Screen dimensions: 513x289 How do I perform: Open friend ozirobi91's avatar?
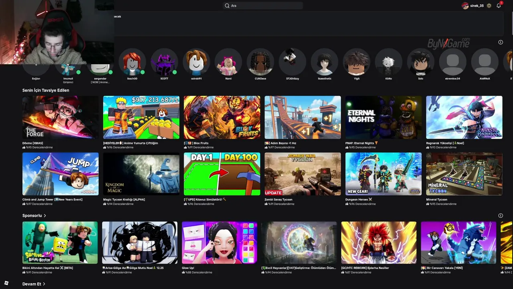point(196,62)
